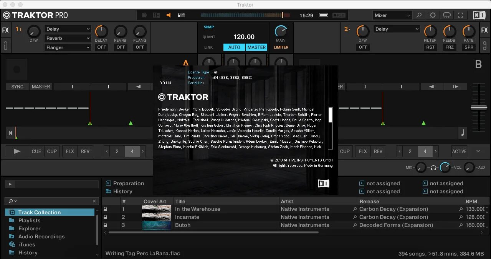Click the FRZ freeze button
This screenshot has height=259, width=491.
tap(449, 47)
